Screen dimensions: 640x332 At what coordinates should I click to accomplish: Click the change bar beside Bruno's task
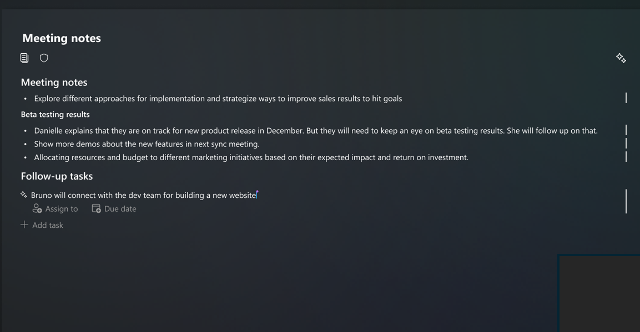pyautogui.click(x=626, y=201)
